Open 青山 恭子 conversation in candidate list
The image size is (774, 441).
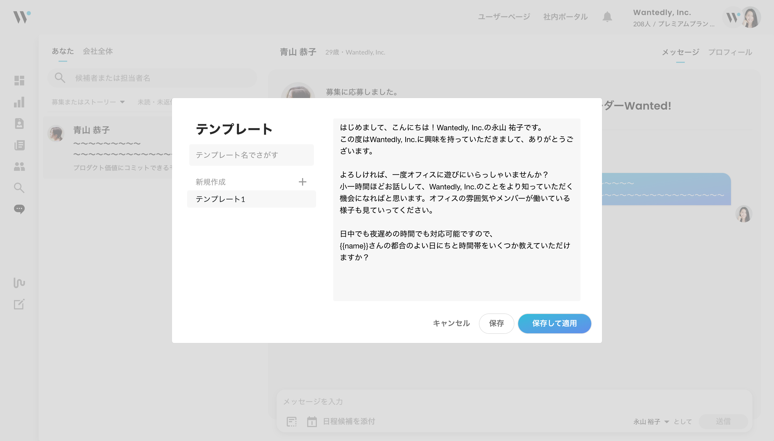(108, 147)
